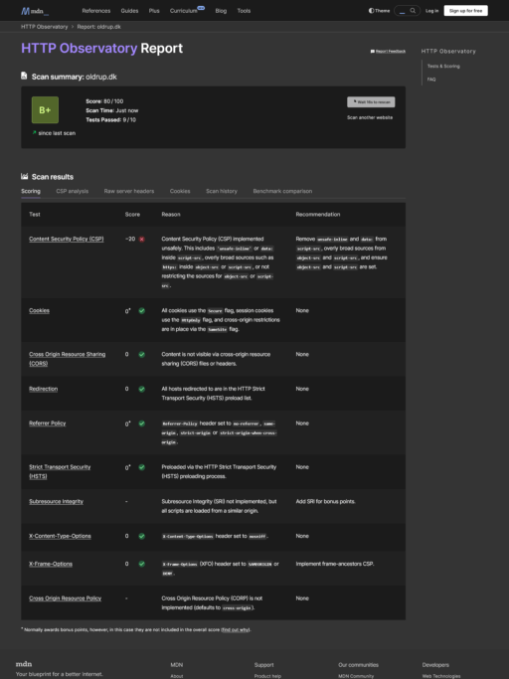Click Add SRI for bonus points text
The image size is (509, 679).
(325, 501)
